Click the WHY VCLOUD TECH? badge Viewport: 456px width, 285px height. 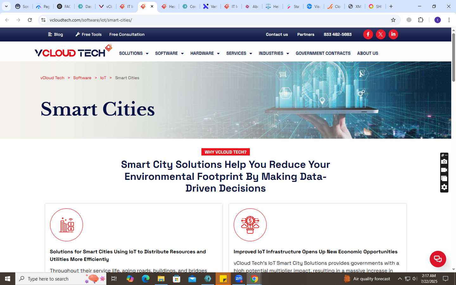225,152
